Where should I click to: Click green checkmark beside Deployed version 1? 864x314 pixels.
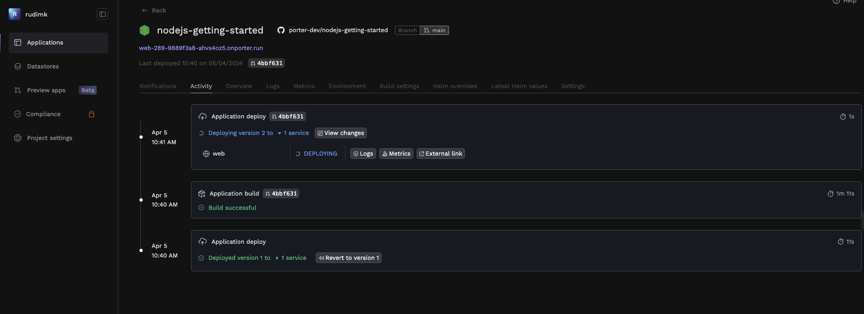(x=201, y=258)
